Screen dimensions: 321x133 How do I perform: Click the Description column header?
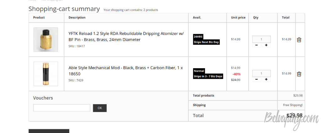coord(77,18)
